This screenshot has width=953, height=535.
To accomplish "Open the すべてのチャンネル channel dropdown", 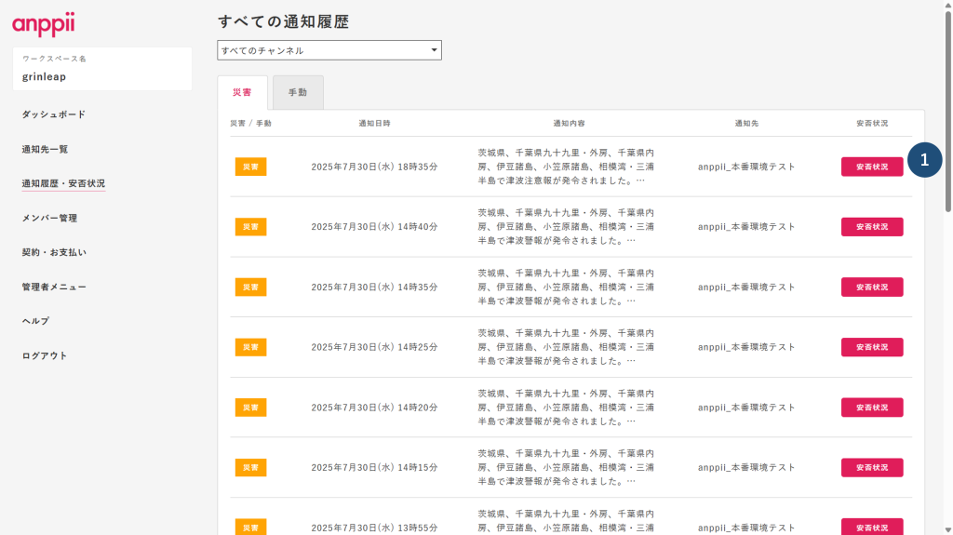I will (x=329, y=50).
